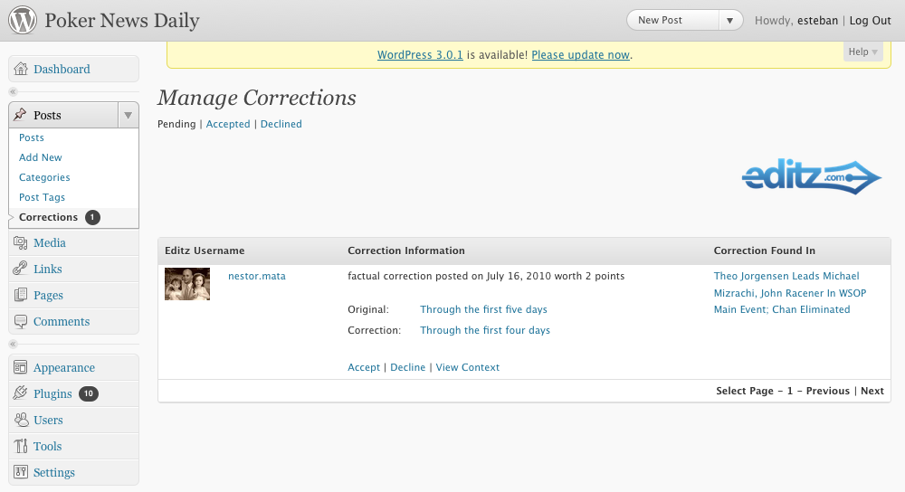
Task: Open the Help dropdown tab
Action: coord(862,52)
